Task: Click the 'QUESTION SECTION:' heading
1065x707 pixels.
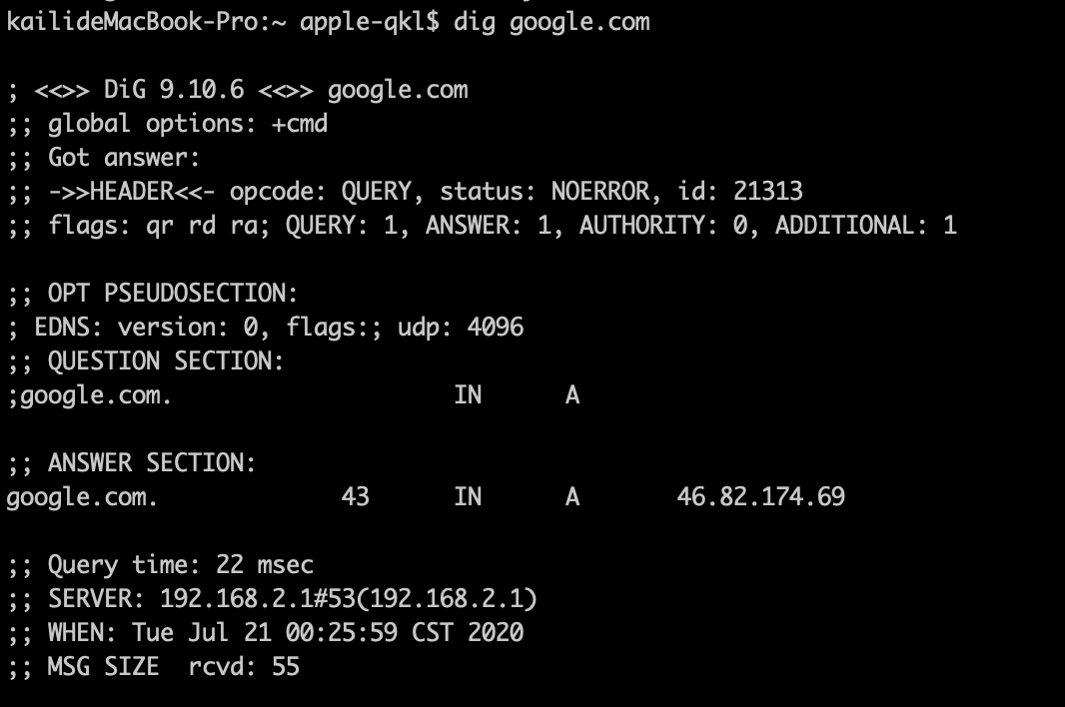Action: [x=166, y=361]
